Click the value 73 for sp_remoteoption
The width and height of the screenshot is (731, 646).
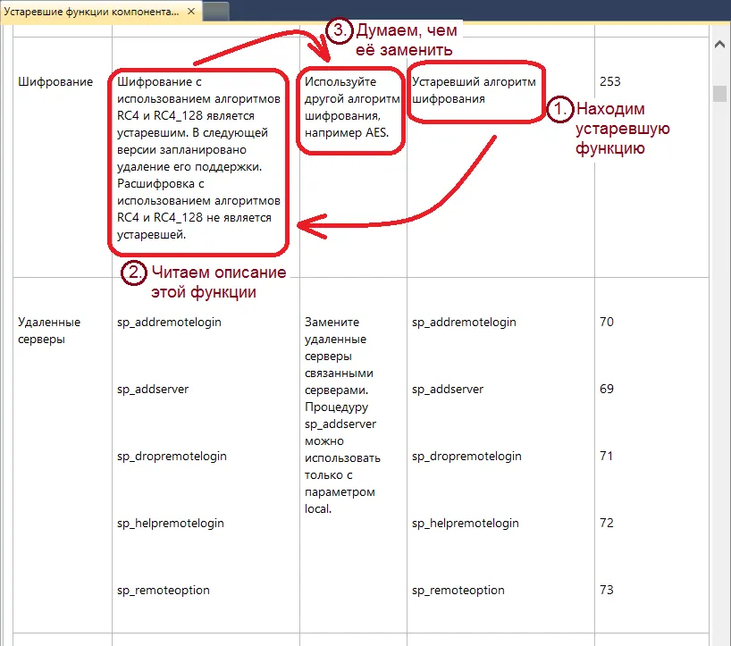607,590
